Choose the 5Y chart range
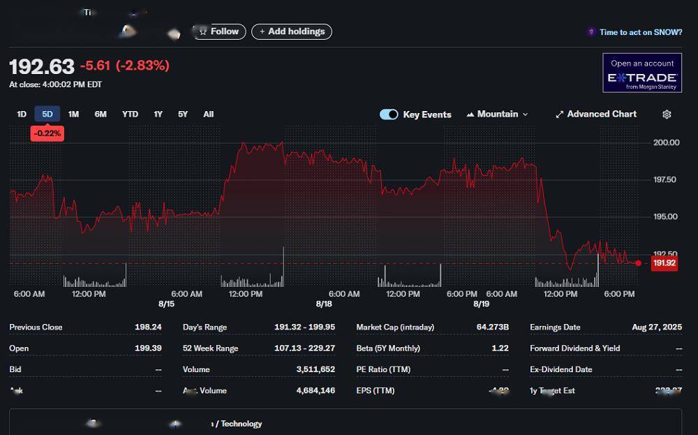 [182, 115]
